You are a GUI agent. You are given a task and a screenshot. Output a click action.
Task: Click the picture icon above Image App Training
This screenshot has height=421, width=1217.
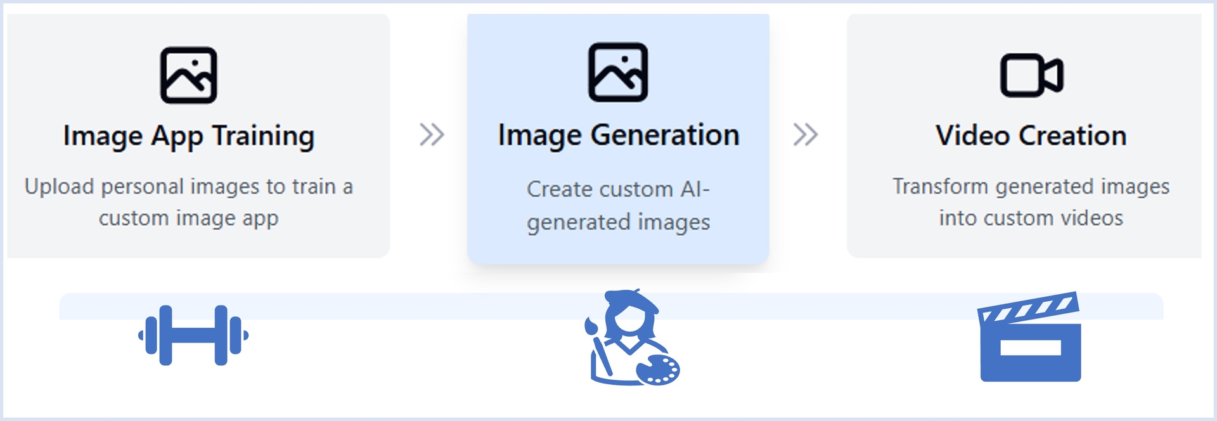188,75
